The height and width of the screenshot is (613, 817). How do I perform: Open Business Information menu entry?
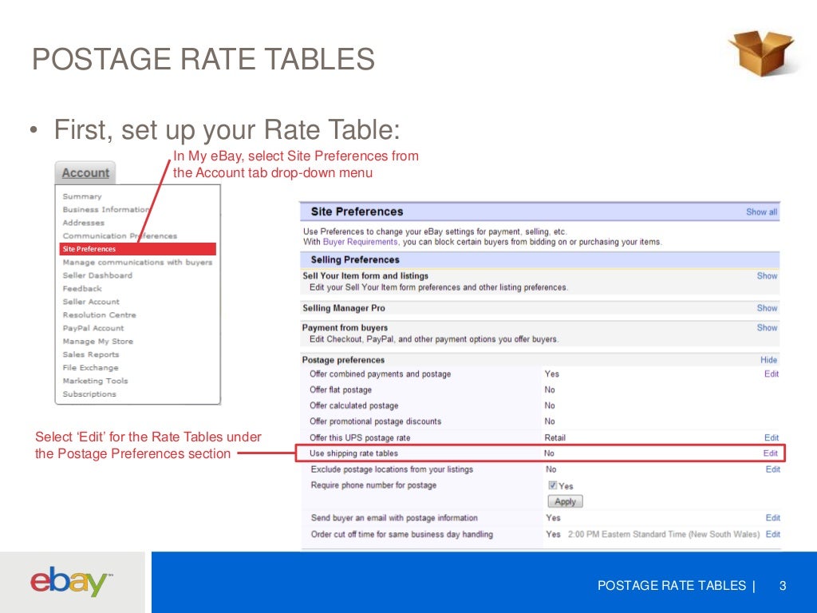[106, 210]
